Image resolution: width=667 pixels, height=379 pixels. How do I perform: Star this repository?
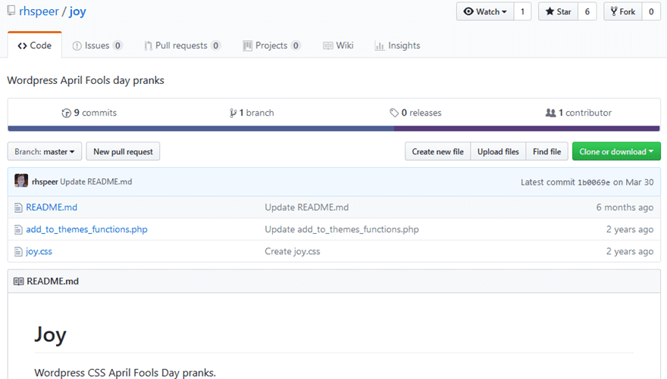558,11
